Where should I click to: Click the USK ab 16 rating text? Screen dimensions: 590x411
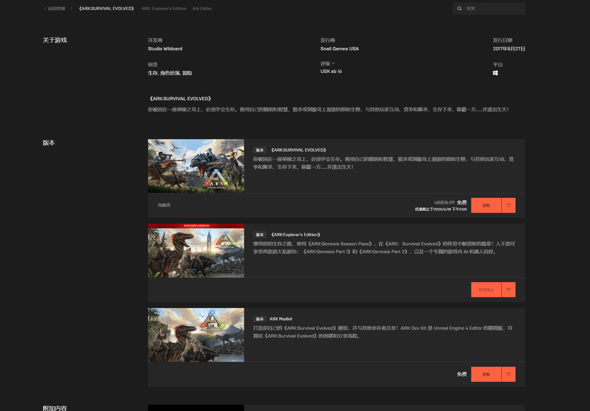pyautogui.click(x=331, y=71)
